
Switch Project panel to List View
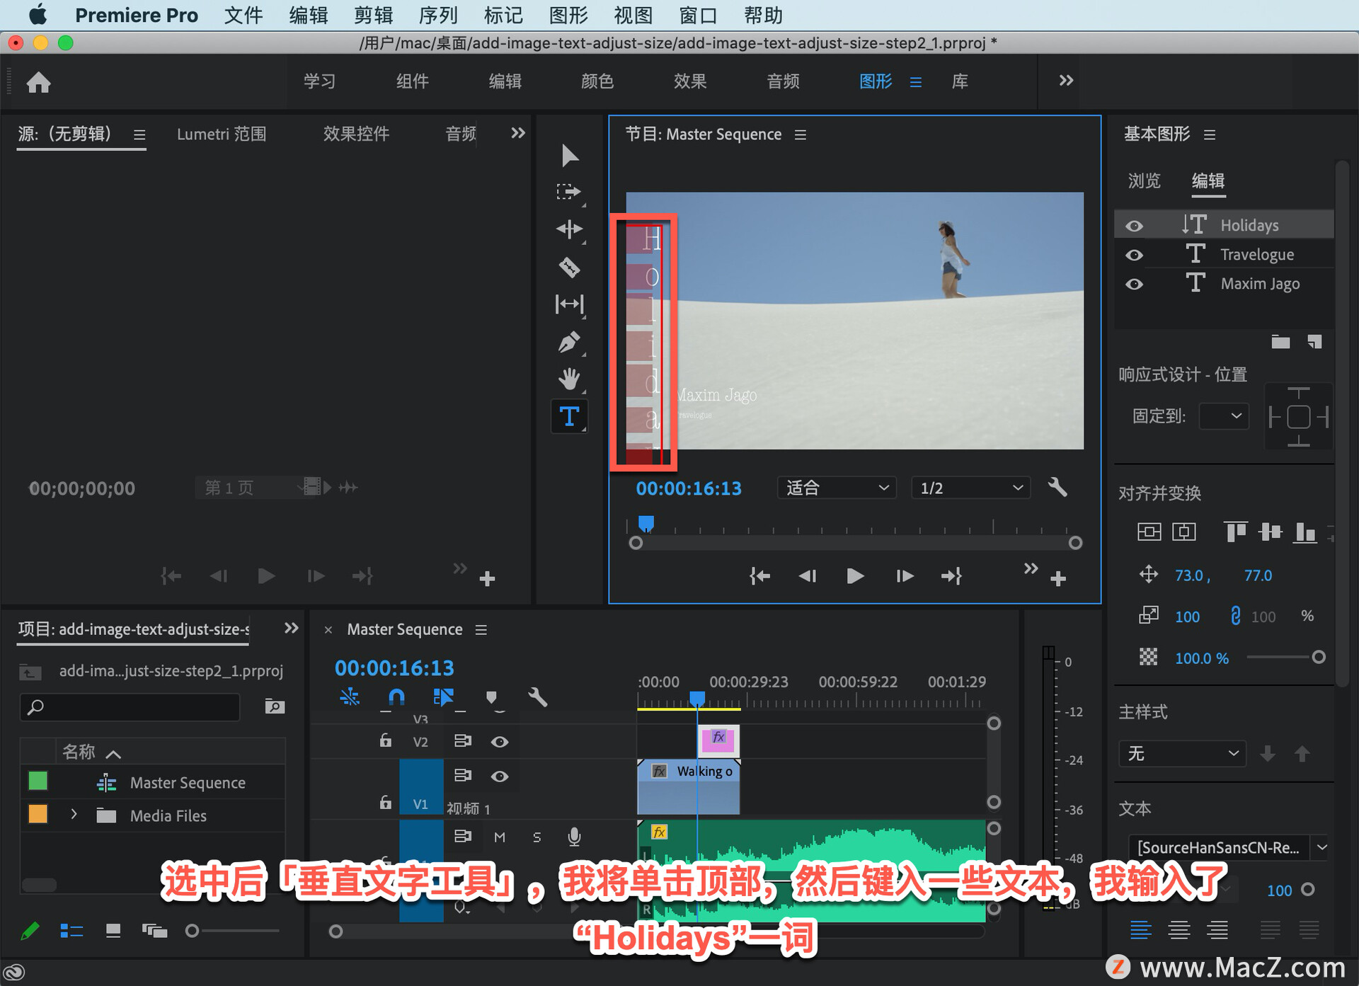tap(71, 931)
